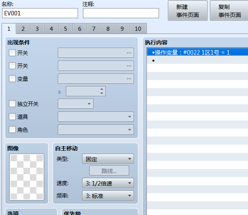
Task: Open the 频率 dropdown showing 标准
Action: click(x=108, y=196)
